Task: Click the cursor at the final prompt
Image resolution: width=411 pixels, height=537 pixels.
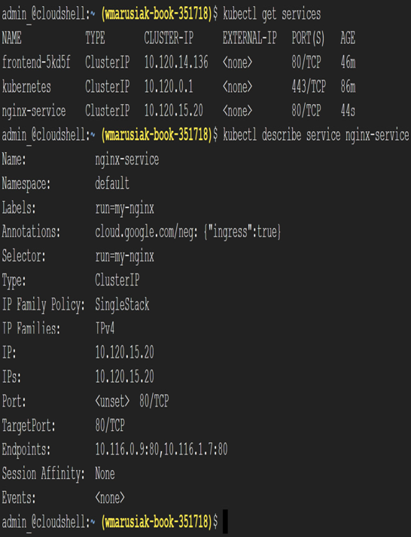Action: point(225,522)
